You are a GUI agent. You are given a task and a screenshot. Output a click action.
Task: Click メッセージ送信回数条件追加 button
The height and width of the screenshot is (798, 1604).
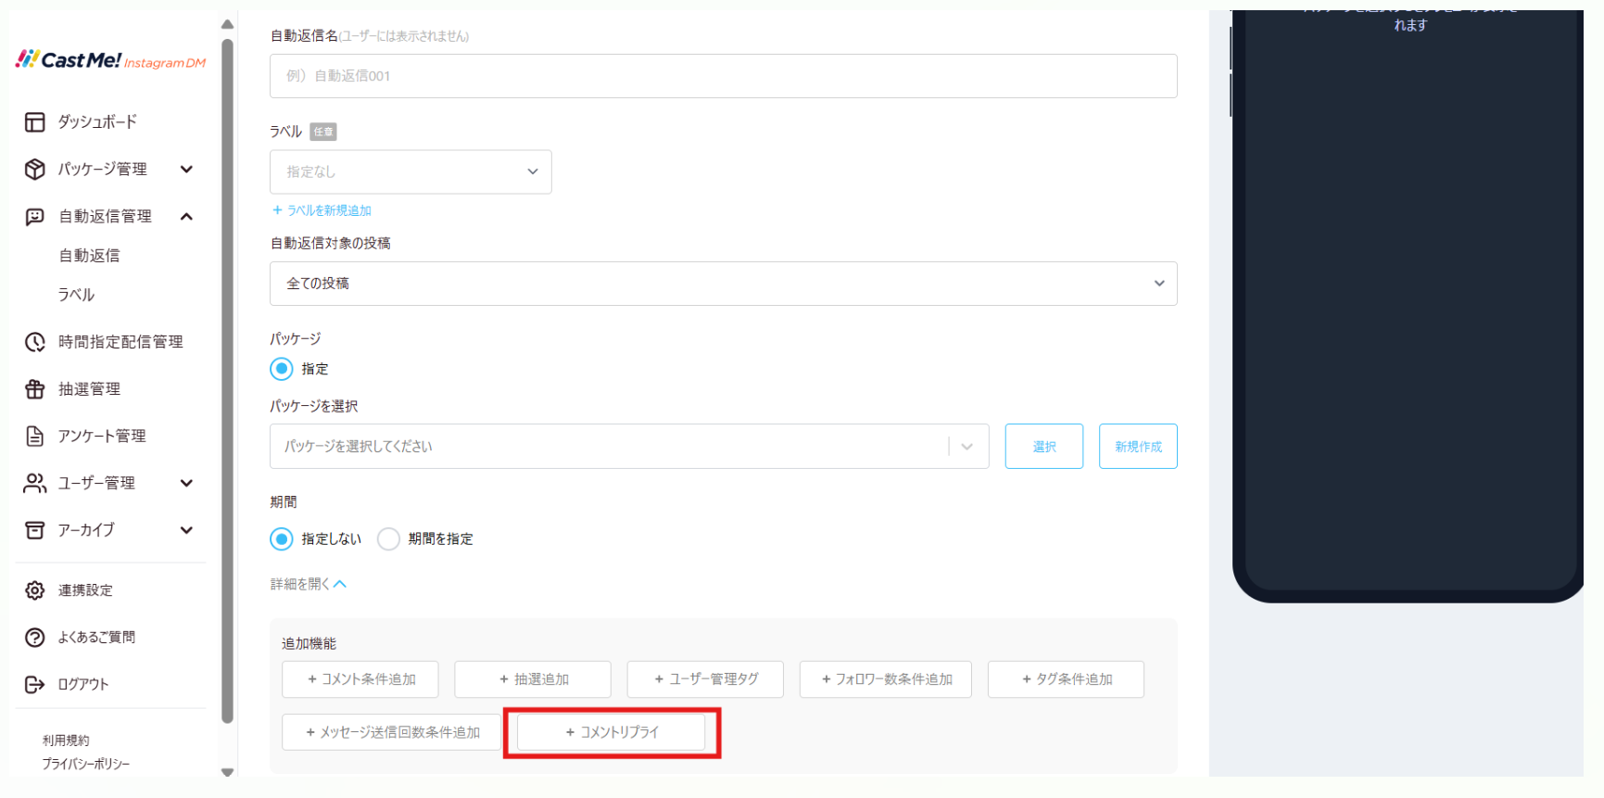tap(391, 733)
